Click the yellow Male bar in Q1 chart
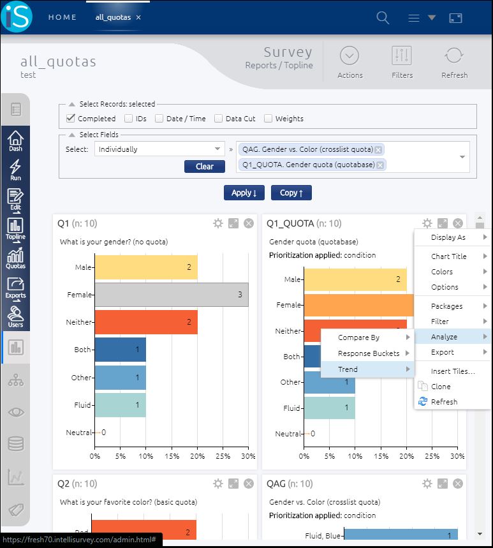This screenshot has width=493, height=548. click(x=146, y=267)
